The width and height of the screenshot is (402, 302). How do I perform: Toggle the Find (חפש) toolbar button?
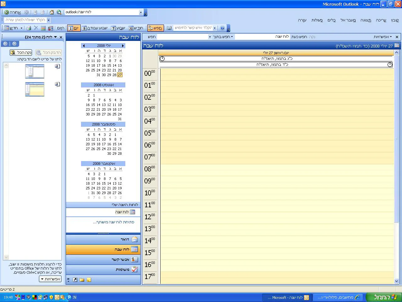tap(155, 28)
